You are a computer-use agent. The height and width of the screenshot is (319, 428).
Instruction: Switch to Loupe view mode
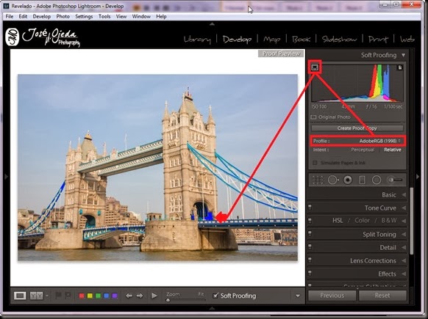pyautogui.click(x=20, y=296)
